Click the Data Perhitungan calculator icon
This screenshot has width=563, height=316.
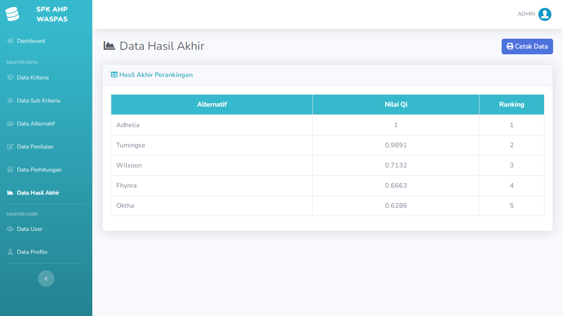pos(10,170)
